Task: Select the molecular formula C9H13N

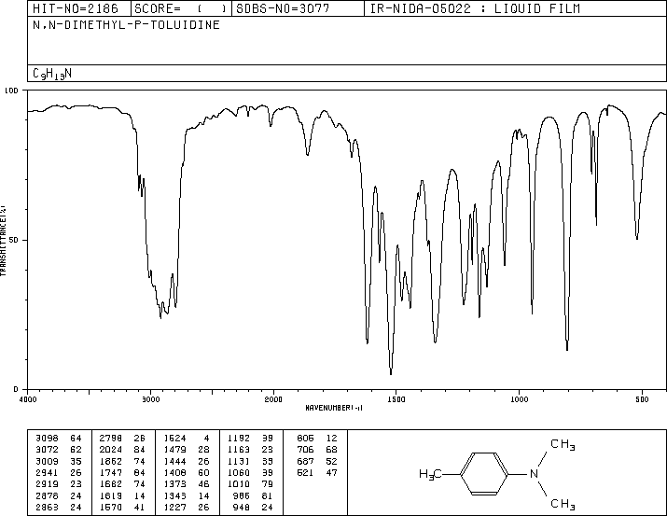Action: click(52, 74)
